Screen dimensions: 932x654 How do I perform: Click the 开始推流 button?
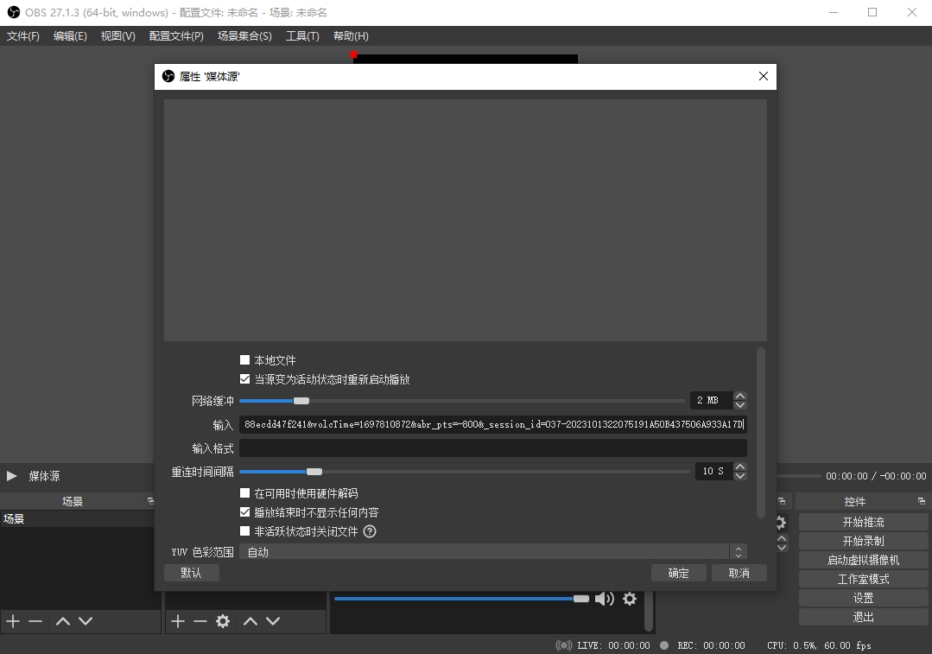863,522
